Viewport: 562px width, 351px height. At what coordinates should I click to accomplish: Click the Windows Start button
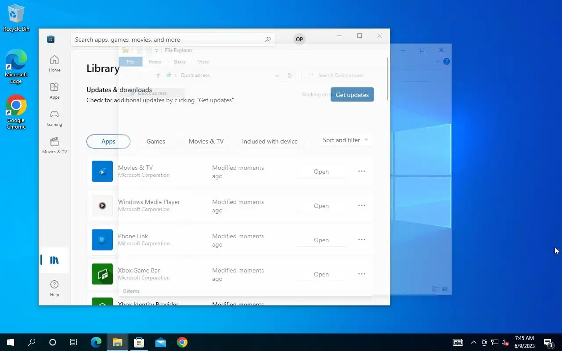pos(11,342)
